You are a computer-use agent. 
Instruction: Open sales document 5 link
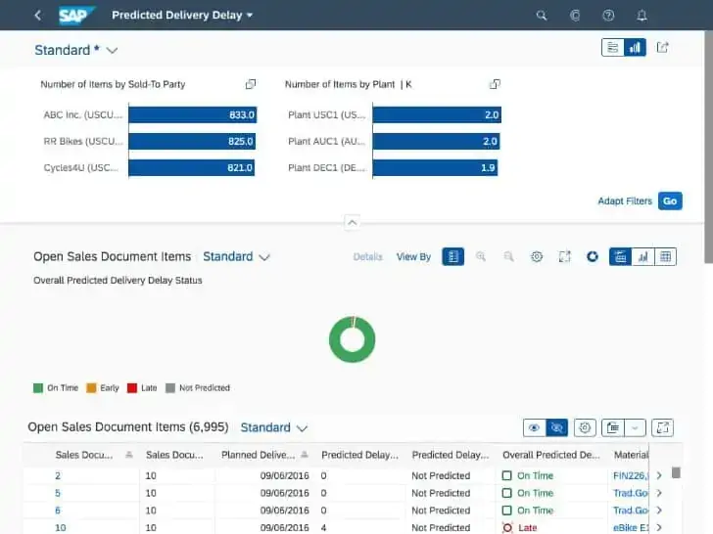(x=58, y=493)
